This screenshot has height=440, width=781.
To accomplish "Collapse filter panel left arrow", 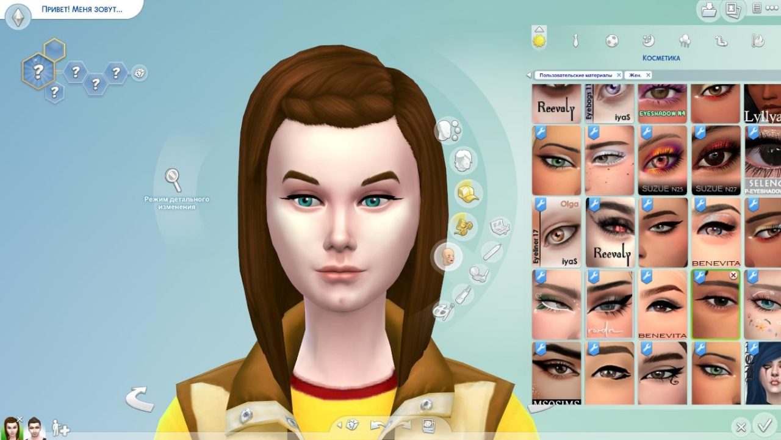I will pos(529,75).
